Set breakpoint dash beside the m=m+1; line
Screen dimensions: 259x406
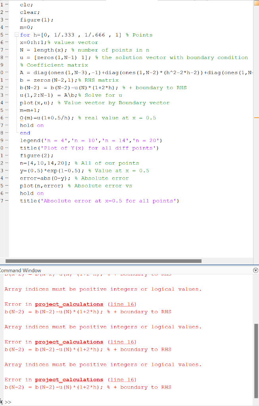(x=7, y=110)
